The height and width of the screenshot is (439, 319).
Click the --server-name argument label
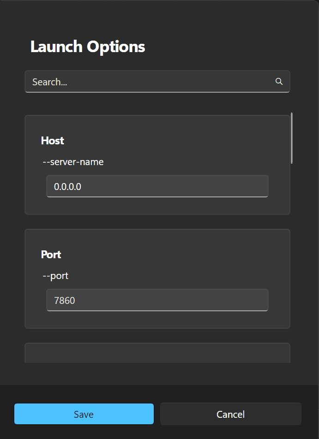(73, 162)
